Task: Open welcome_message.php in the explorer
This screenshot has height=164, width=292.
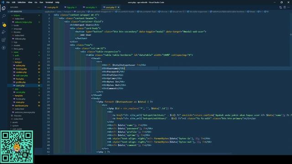Action: pyautogui.click(x=25, y=113)
